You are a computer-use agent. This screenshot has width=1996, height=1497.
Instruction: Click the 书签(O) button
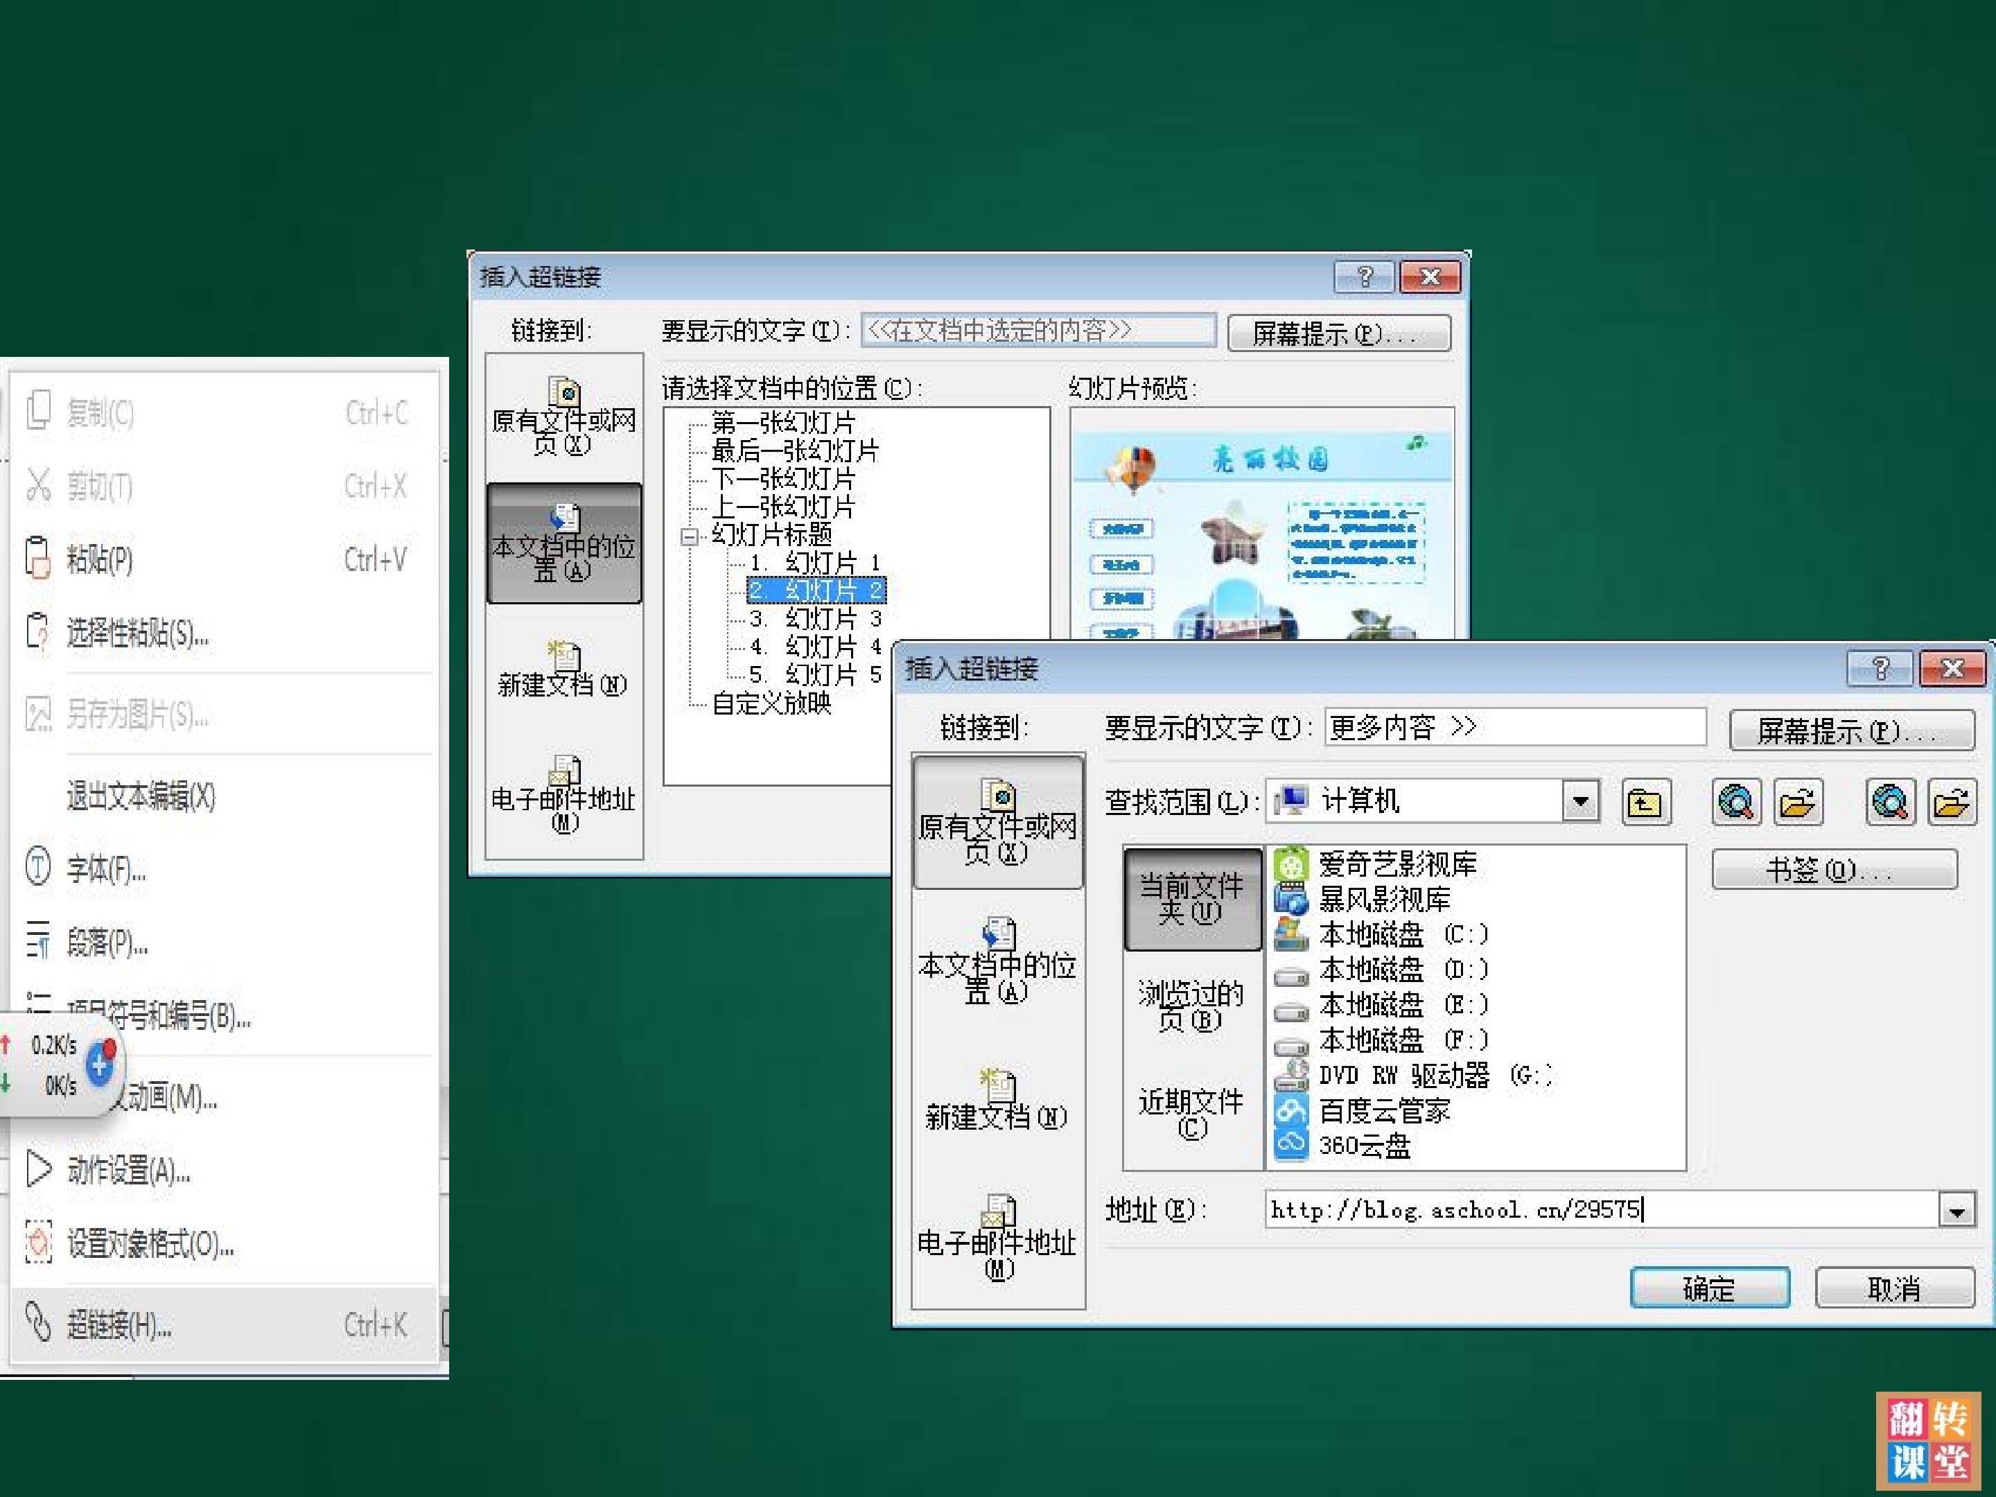pos(1835,870)
